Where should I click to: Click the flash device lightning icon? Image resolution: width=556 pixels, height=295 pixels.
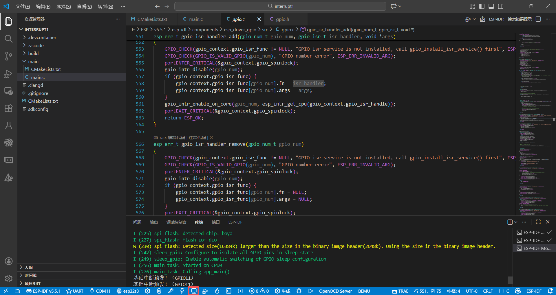coord(182,291)
